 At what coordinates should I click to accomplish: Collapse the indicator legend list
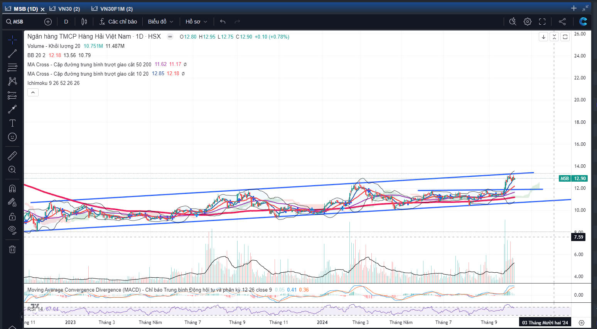(x=33, y=93)
